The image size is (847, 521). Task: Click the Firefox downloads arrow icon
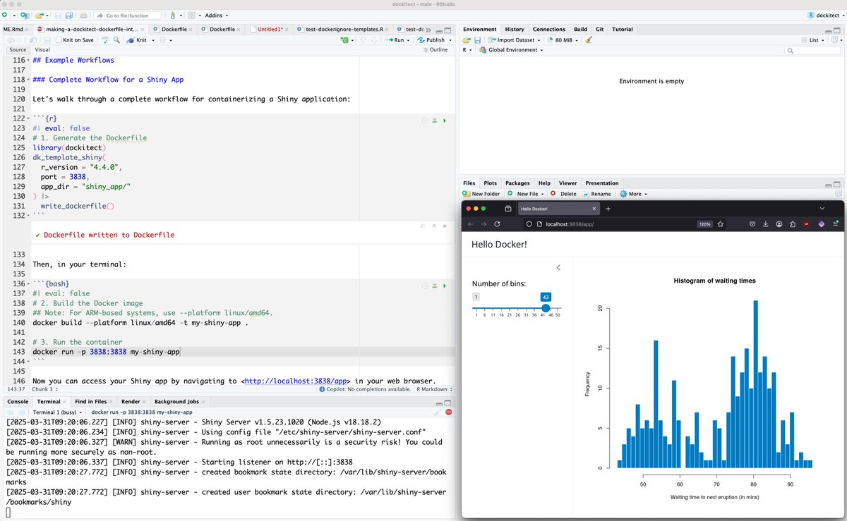coord(766,223)
